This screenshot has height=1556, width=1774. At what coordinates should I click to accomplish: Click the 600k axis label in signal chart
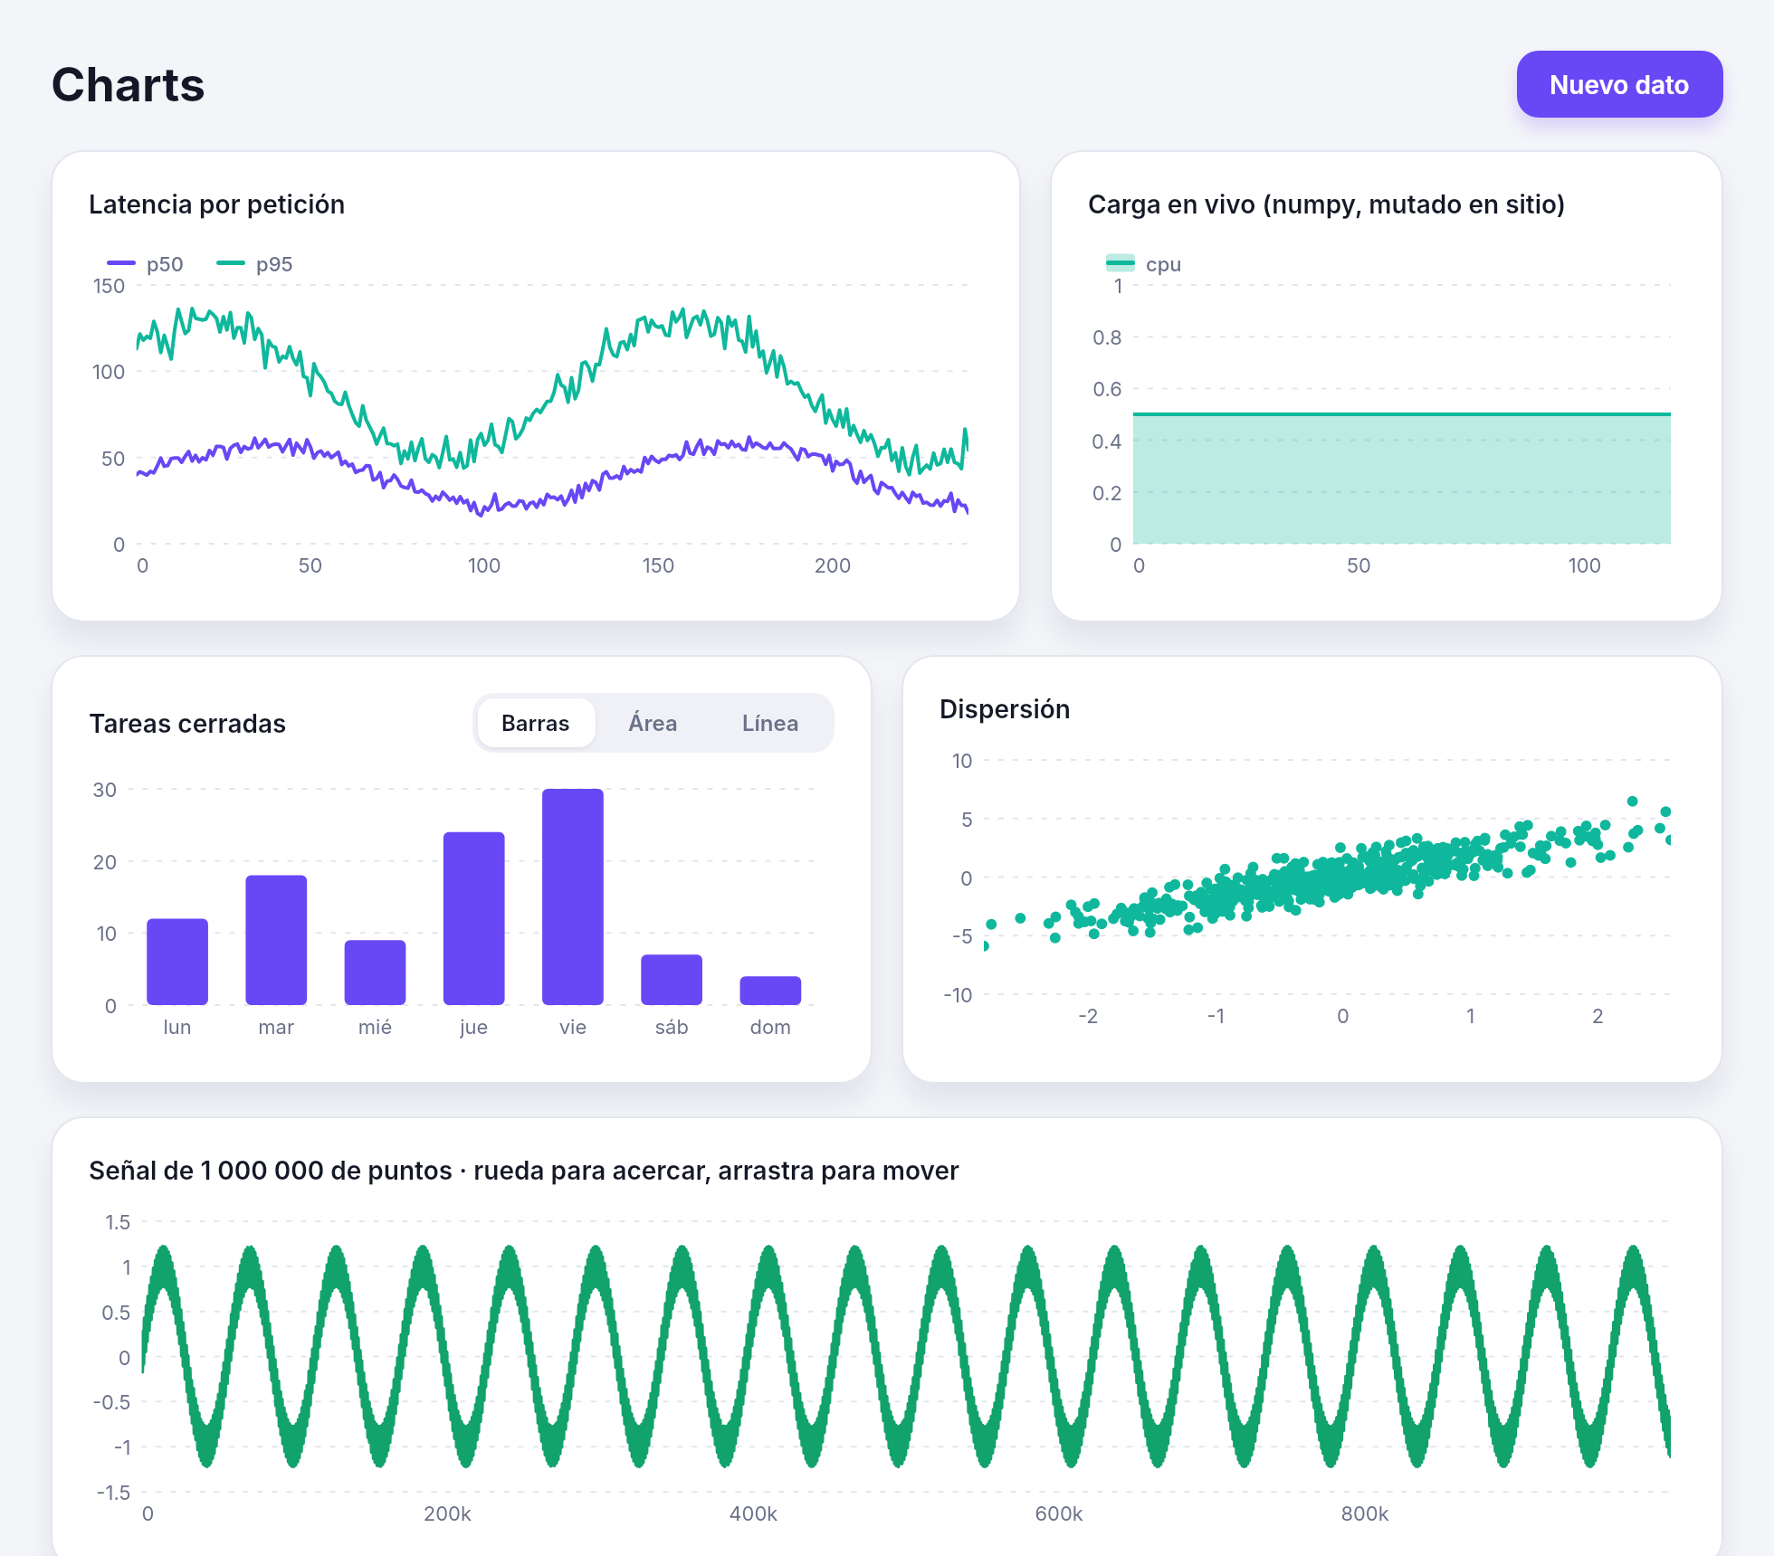(1059, 1513)
